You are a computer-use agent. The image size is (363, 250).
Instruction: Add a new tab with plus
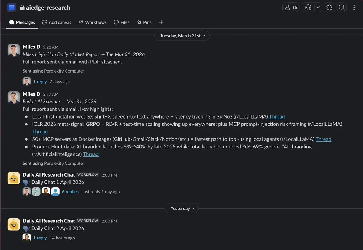coord(161,22)
